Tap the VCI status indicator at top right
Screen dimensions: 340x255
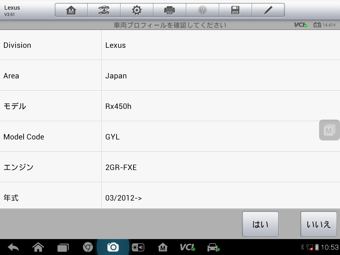pyautogui.click(x=300, y=25)
